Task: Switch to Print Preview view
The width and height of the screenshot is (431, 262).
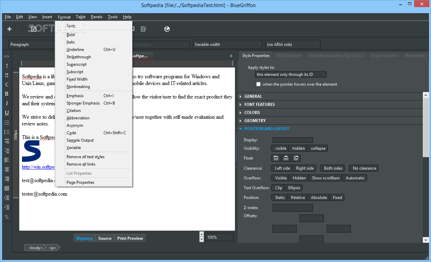Action: click(x=130, y=238)
